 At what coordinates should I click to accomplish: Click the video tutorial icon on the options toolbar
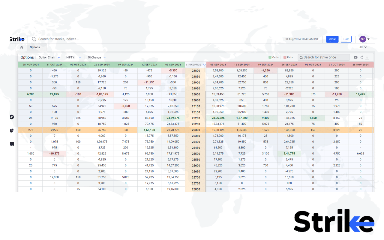(x=355, y=57)
